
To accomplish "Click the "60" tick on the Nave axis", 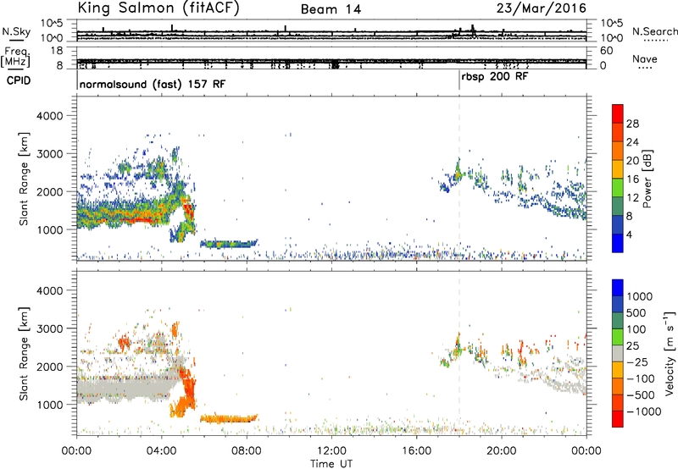I will [x=606, y=51].
